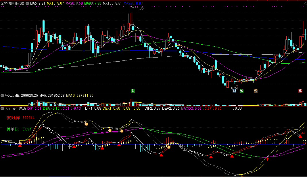This screenshot has width=307, height=177.
Task: Click the magenta MACD2: 0.06 value
Action: (191, 109)
